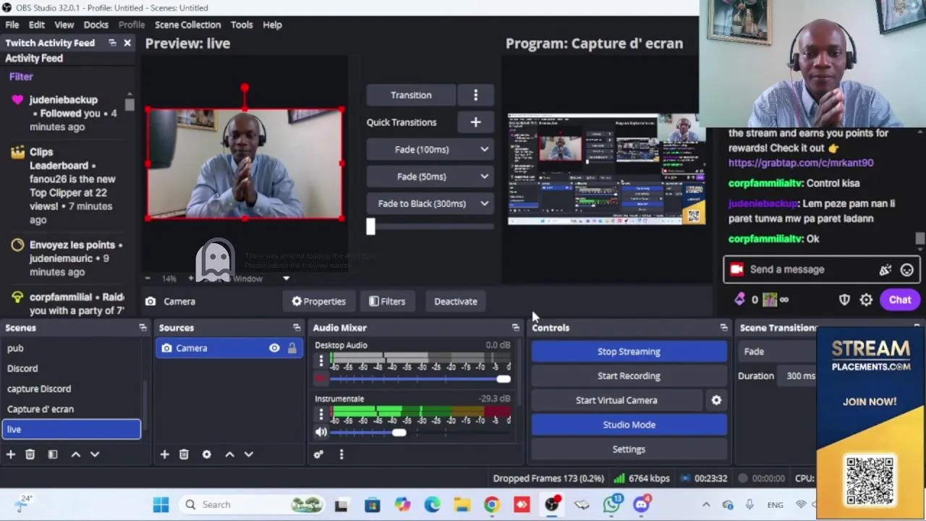Add a new scene with the plus icon
The image size is (926, 521).
[x=11, y=454]
